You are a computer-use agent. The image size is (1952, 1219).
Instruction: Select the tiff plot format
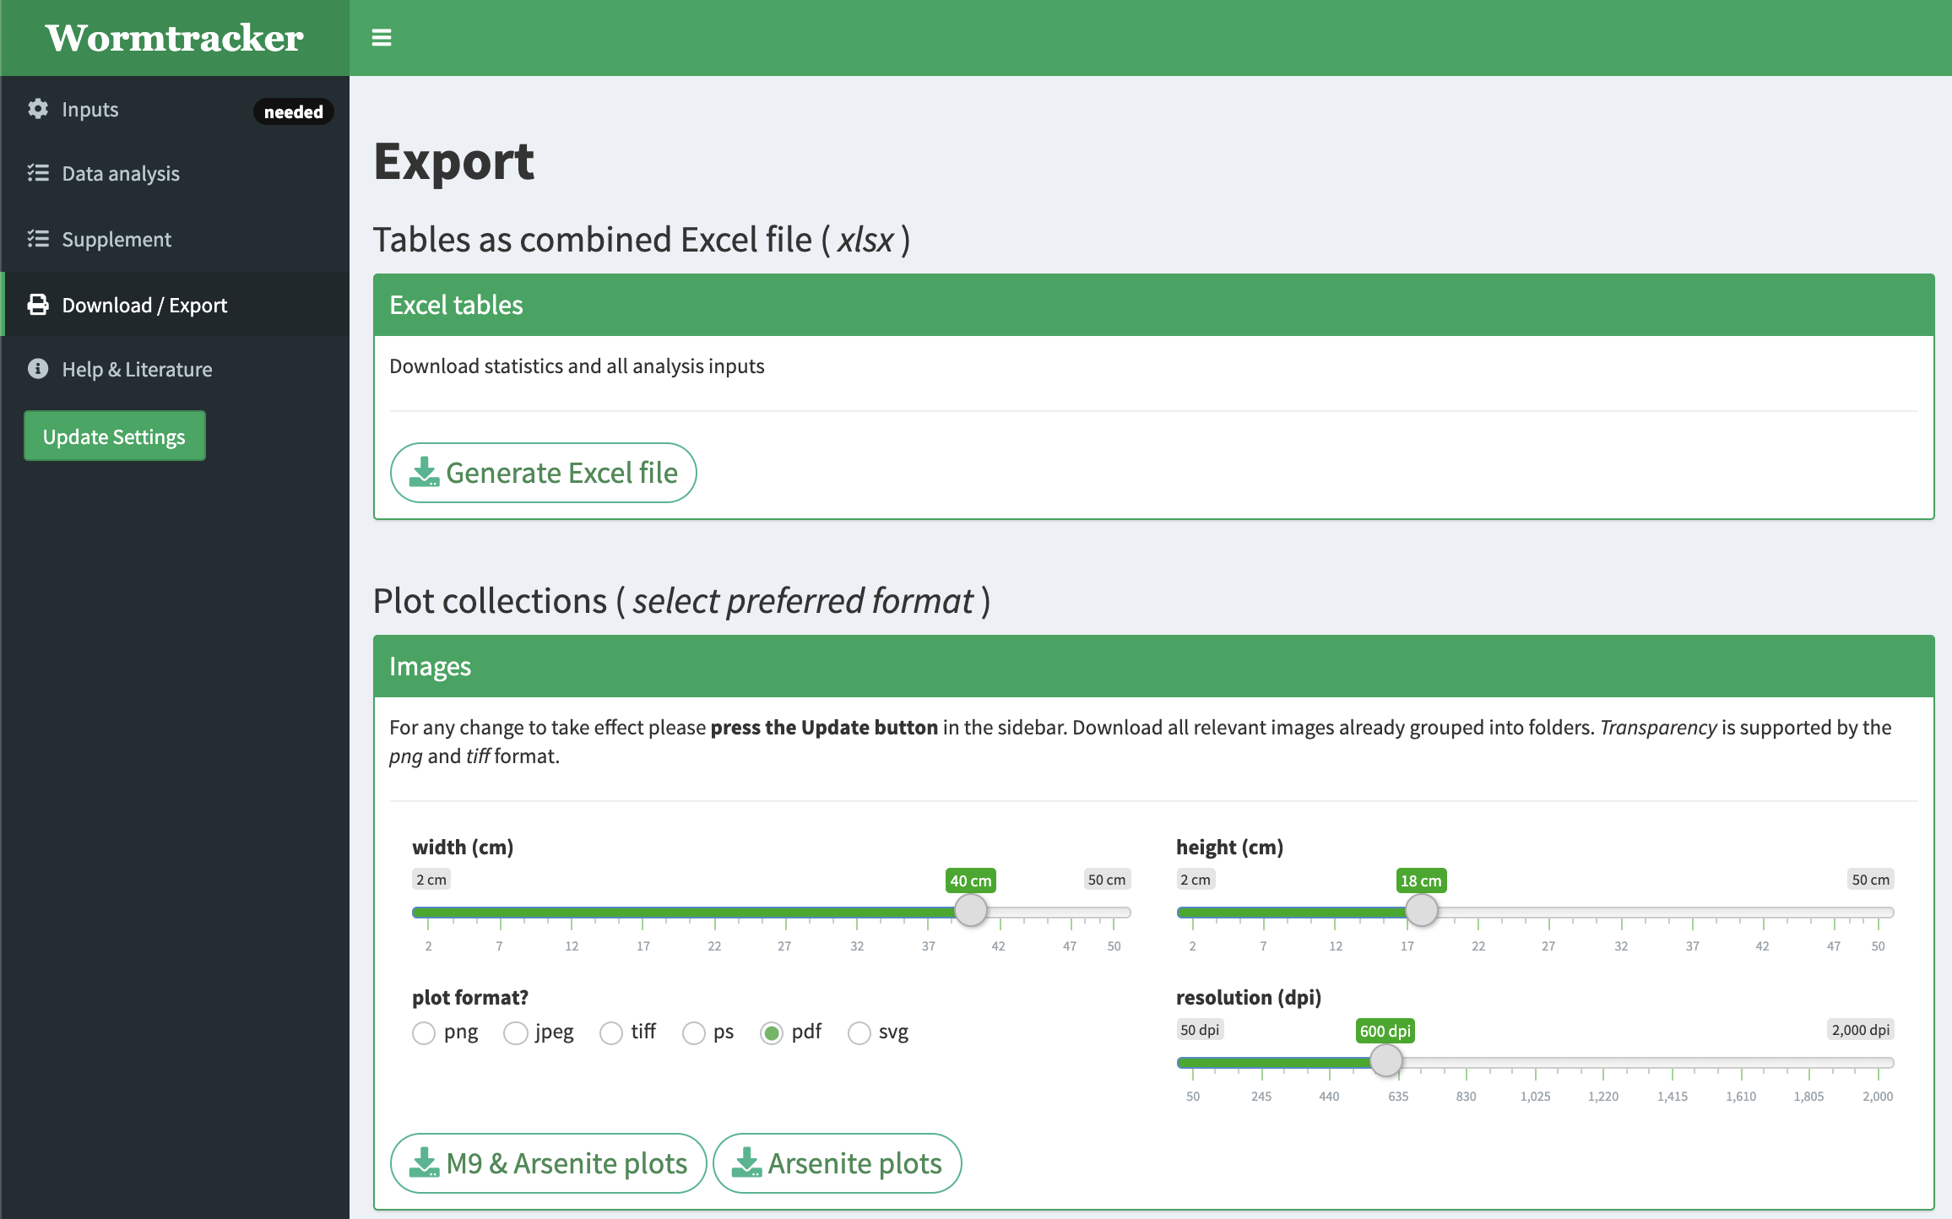(611, 1032)
